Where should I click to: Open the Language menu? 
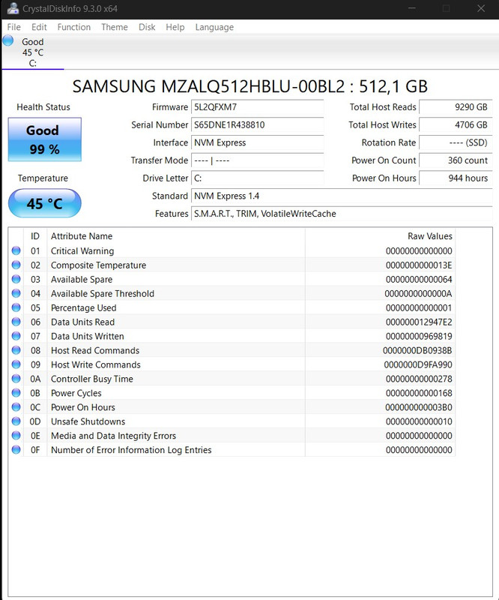214,27
